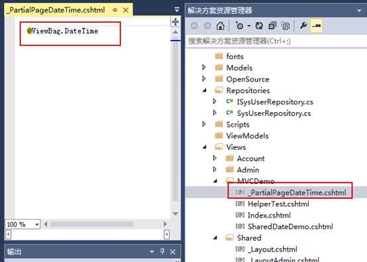Select _PartialPageDateTime.cshtml in the tree
367x262 pixels.
297,192
